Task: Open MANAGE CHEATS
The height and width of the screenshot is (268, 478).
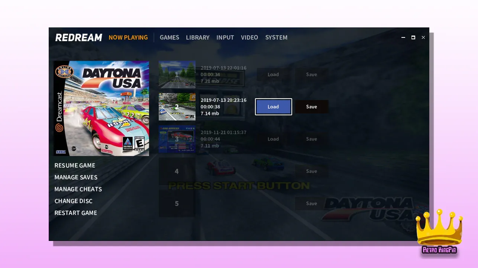Action: pos(78,189)
